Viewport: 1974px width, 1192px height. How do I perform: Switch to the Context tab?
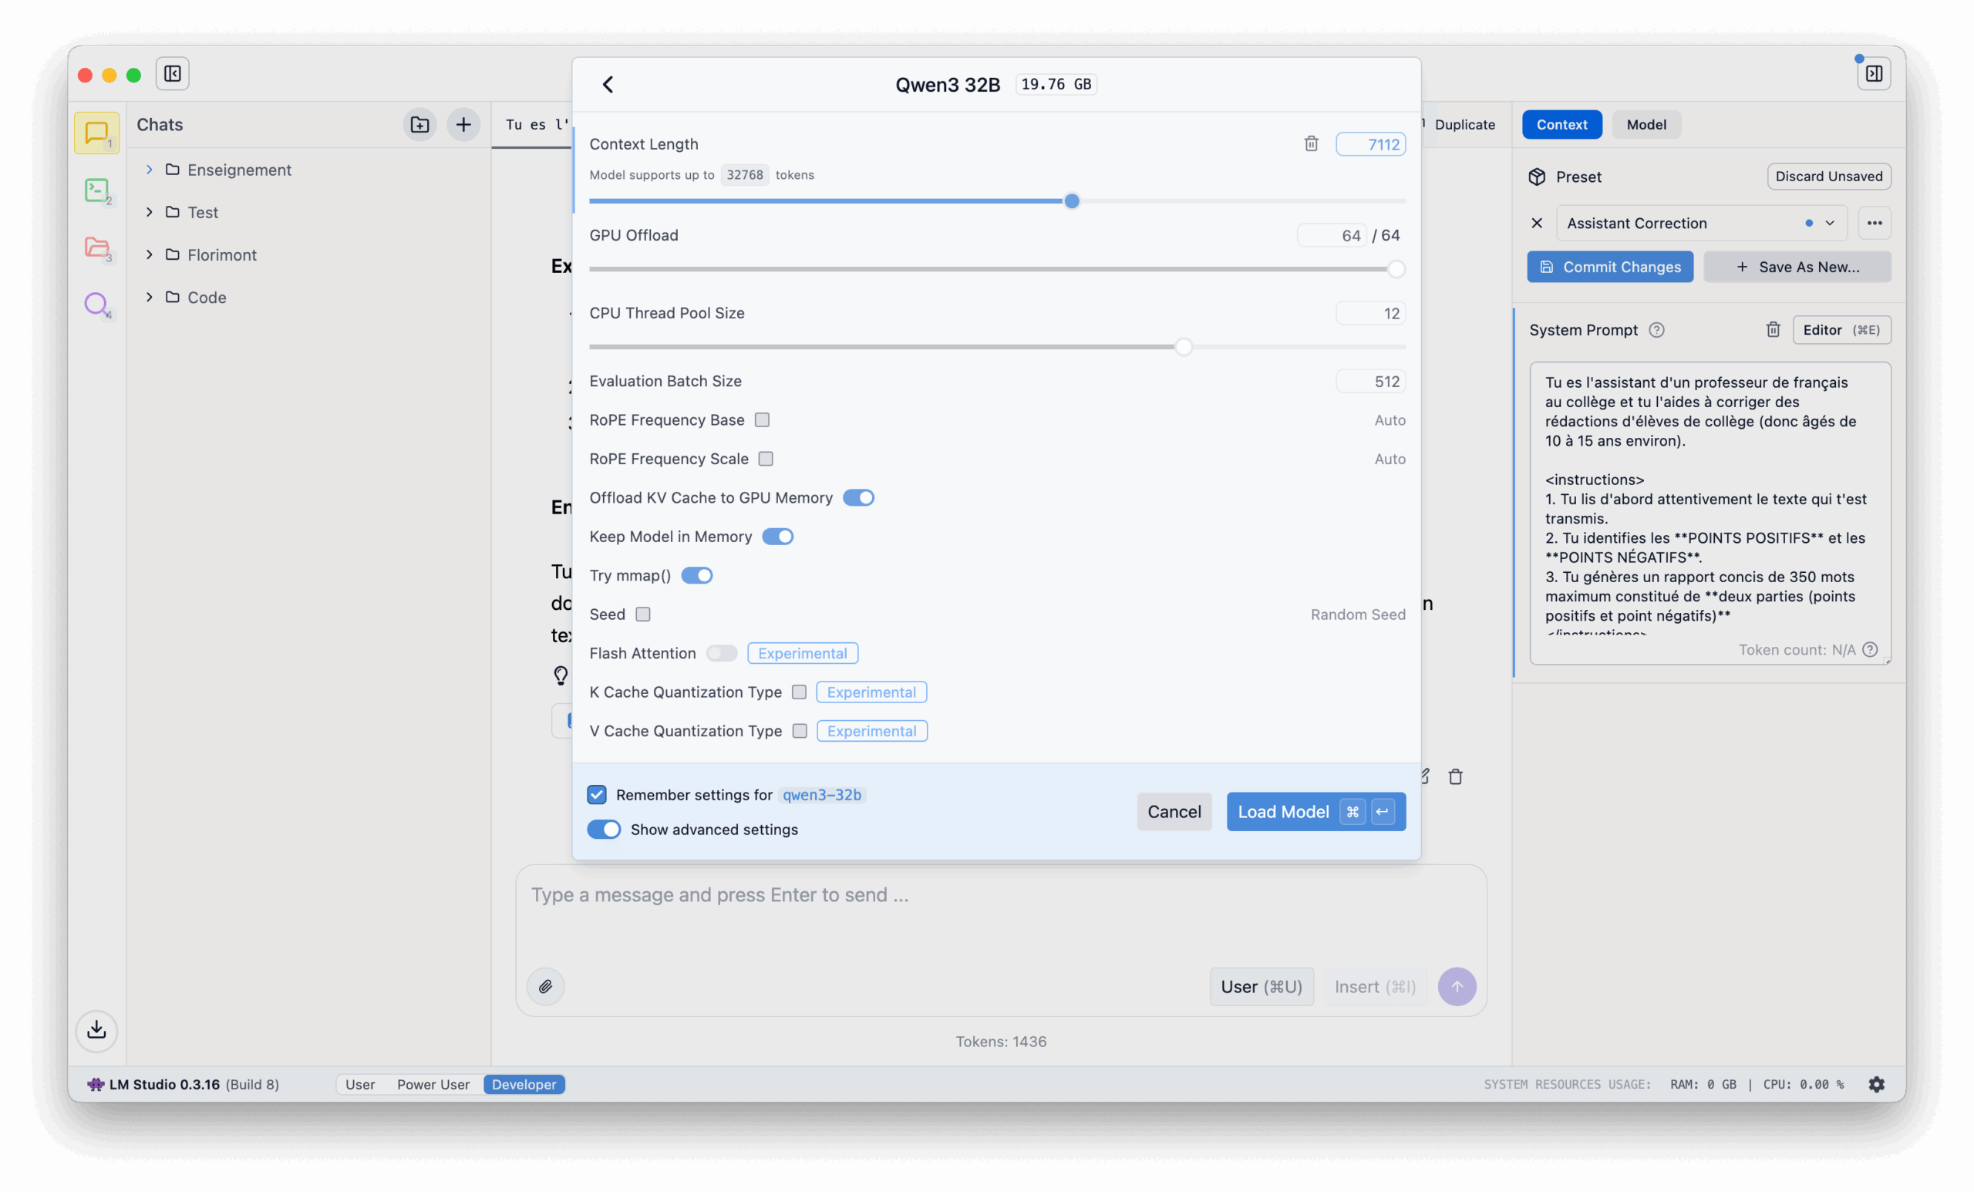pos(1561,124)
